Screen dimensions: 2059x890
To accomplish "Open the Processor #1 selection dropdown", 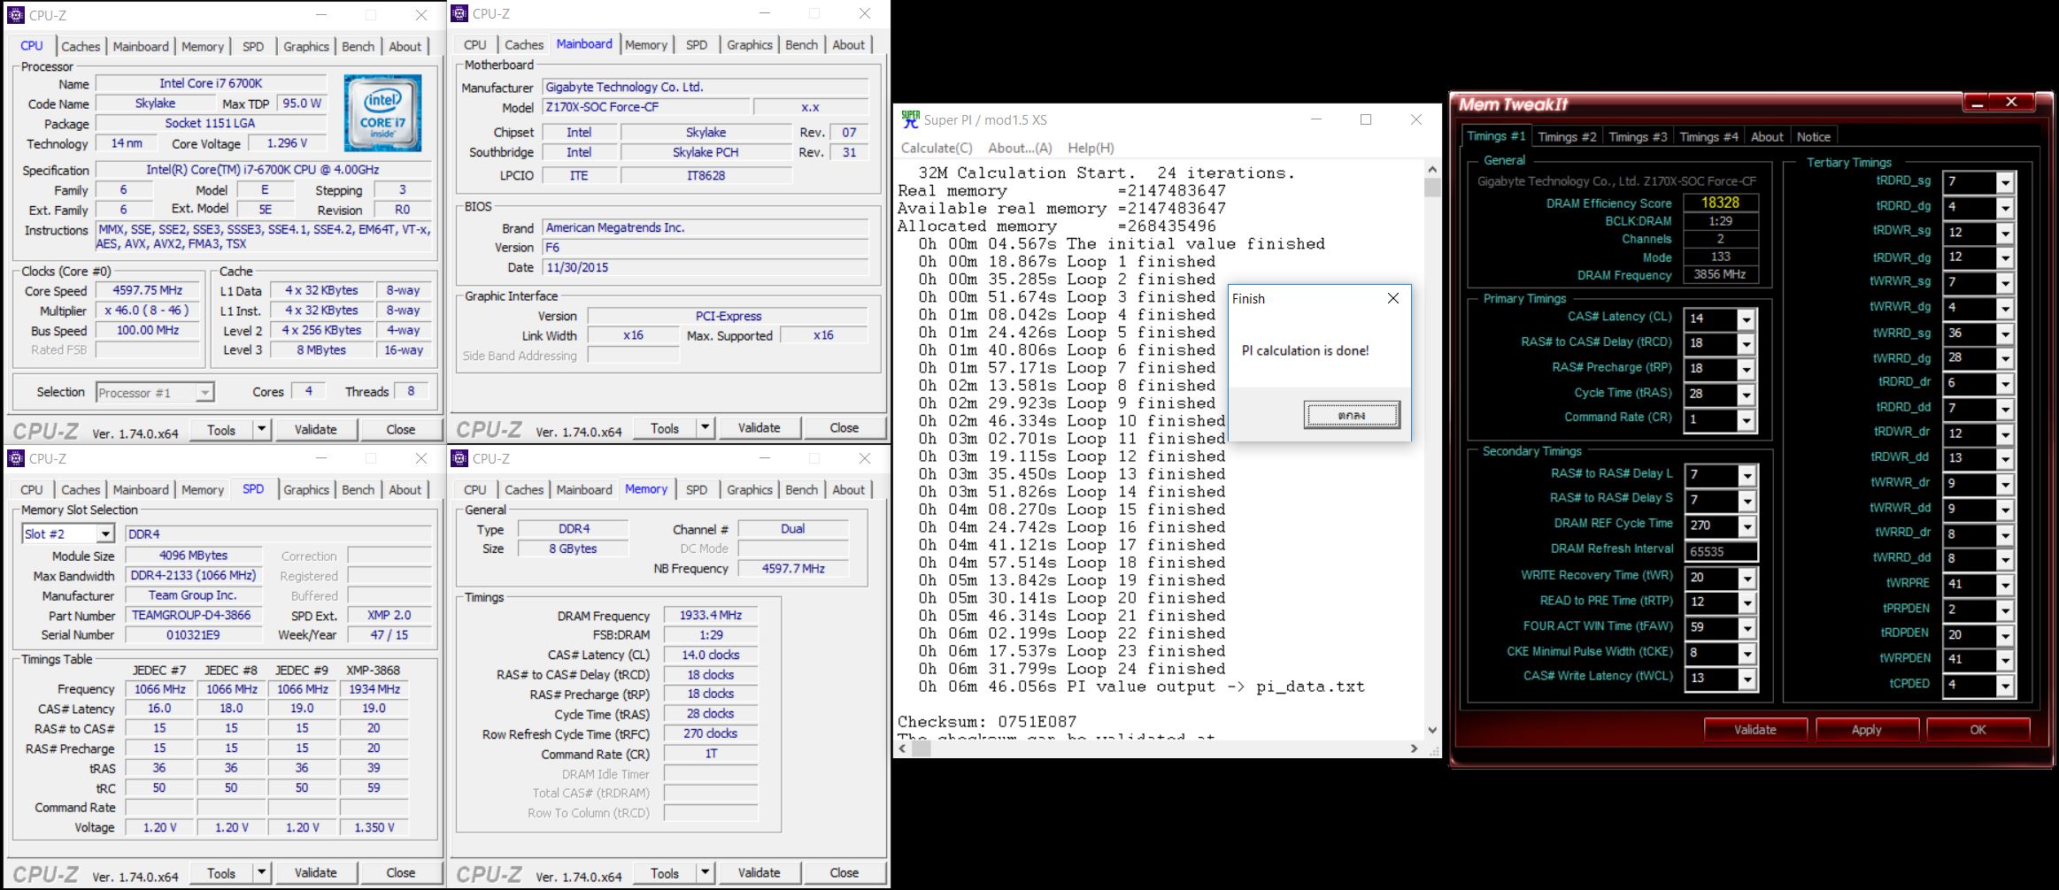I will click(204, 392).
